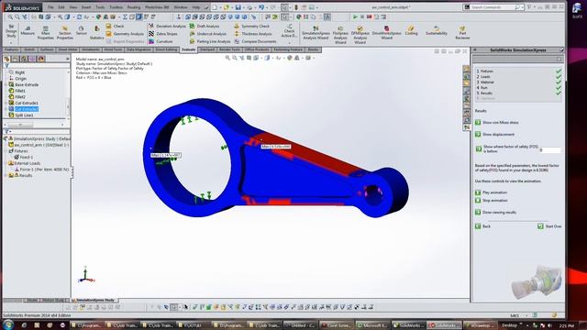Open Geometry Analysis

[125, 34]
